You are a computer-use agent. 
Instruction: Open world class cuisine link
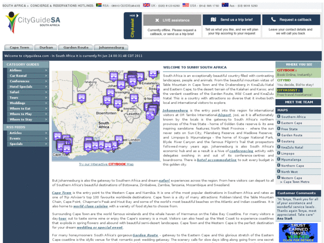point(90,206)
